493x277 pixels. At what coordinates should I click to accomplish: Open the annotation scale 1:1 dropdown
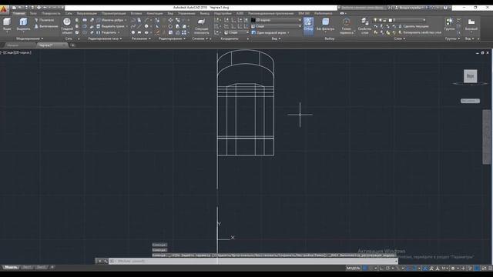coord(445,269)
